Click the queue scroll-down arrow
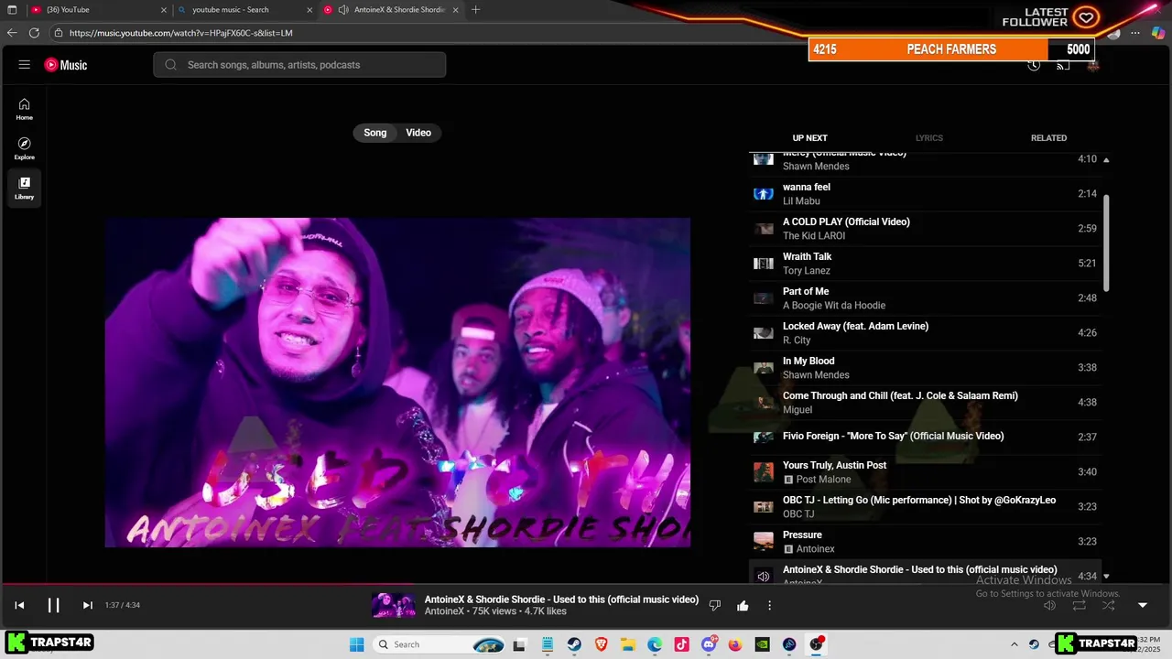Viewport: 1172px width, 659px height. click(1106, 577)
